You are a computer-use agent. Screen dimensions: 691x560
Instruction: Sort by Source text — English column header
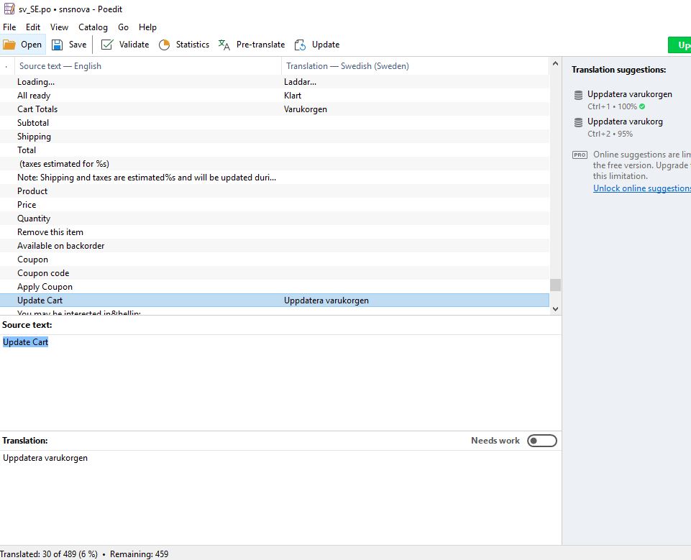click(60, 66)
